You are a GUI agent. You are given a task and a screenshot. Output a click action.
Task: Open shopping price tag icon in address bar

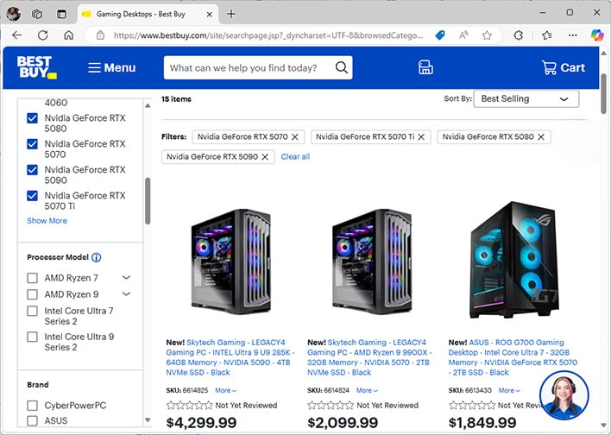440,35
